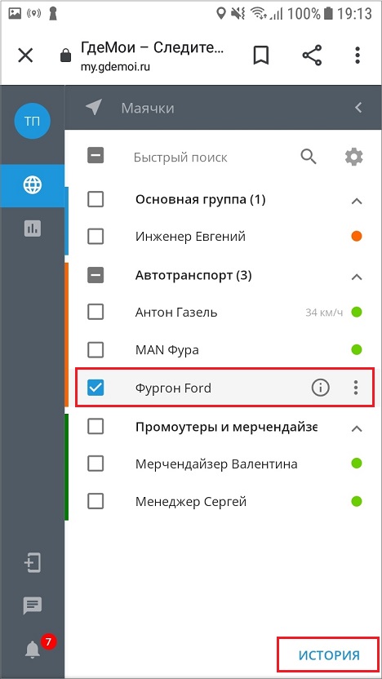
Task: Click the logout icon in sidebar
Action: pyautogui.click(x=33, y=563)
